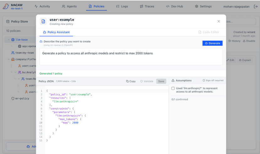Click the Sign-off required shield icon
Image resolution: width=260 pixels, height=154 pixels.
click(204, 80)
